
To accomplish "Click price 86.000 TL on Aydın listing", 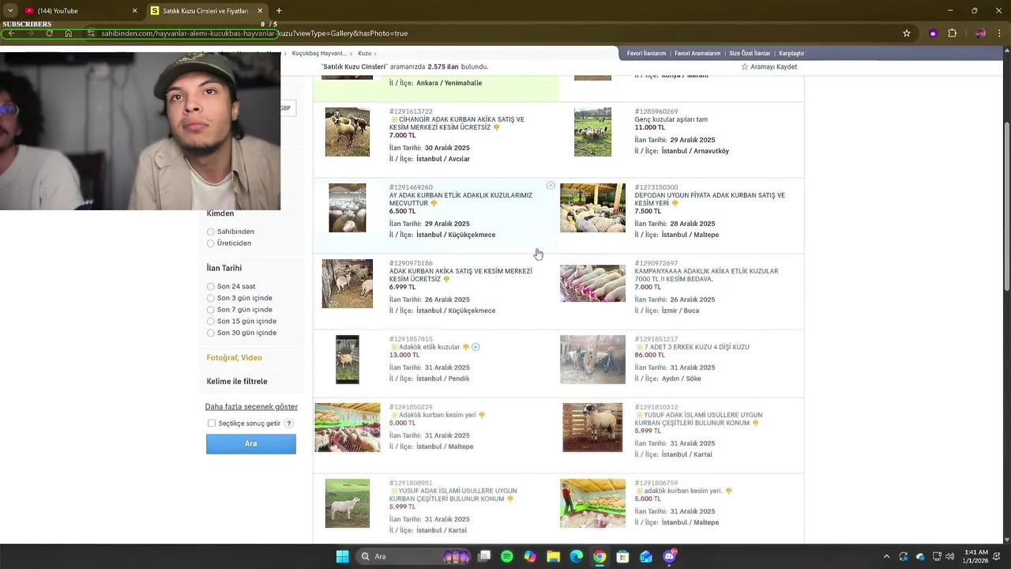I will point(649,355).
